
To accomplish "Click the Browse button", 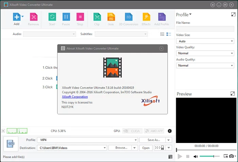I will tap(121, 148).
